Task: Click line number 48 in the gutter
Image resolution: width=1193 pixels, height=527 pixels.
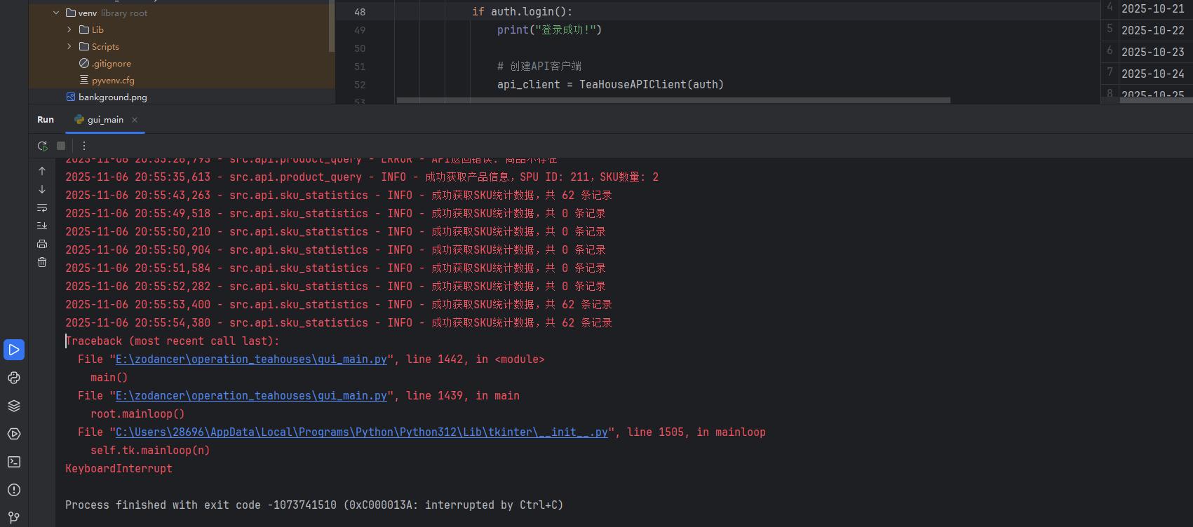Action: coord(360,12)
